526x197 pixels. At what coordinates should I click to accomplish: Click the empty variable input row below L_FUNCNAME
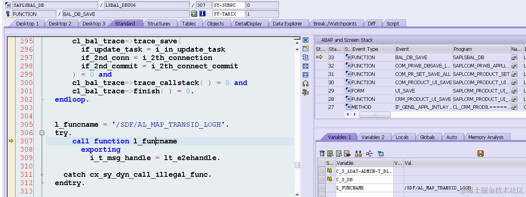(x=364, y=194)
